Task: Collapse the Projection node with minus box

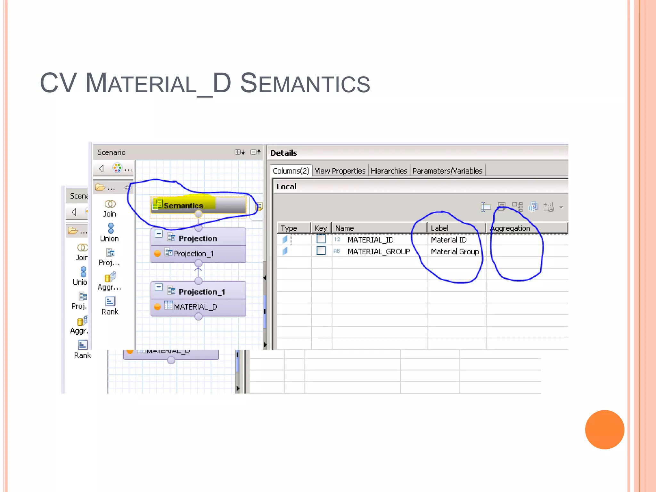Action: tap(159, 234)
